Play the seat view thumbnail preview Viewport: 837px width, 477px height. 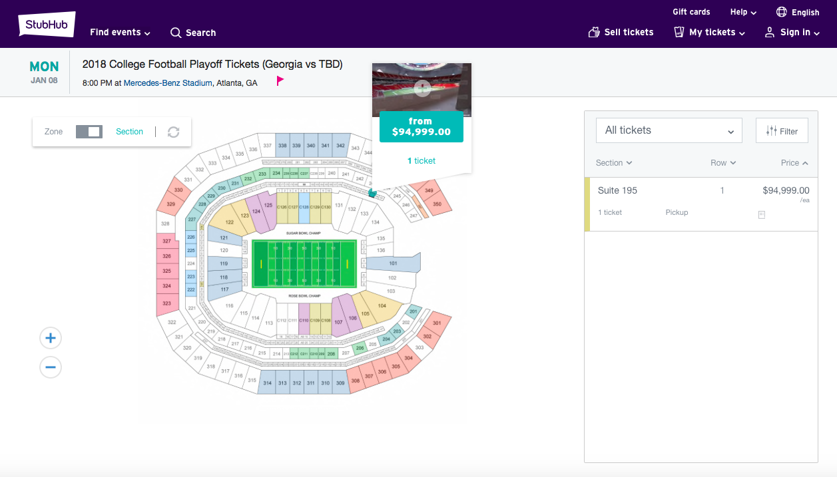point(422,88)
